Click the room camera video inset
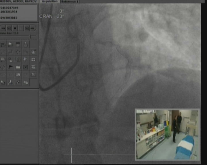The image size is (207, 165). (x=167, y=135)
